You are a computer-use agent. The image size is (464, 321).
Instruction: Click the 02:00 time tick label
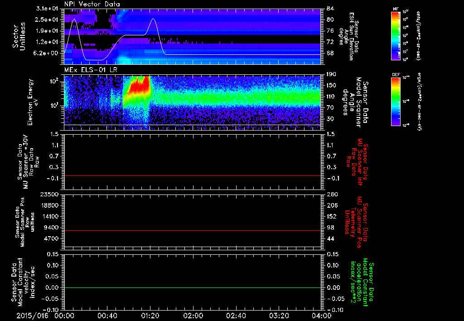tap(193, 316)
